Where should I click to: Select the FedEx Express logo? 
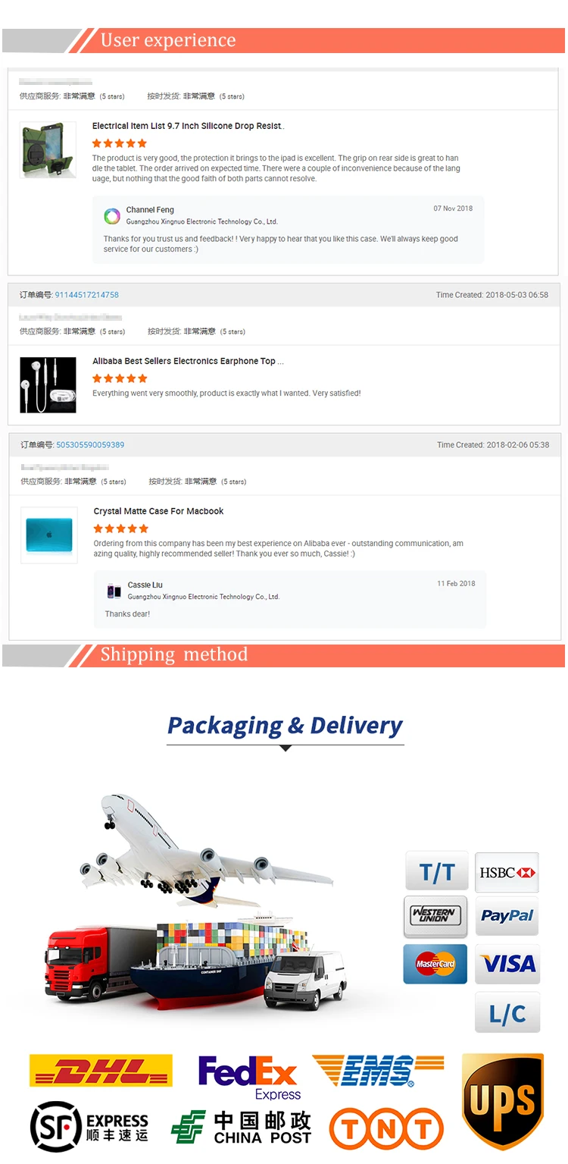click(x=248, y=1078)
